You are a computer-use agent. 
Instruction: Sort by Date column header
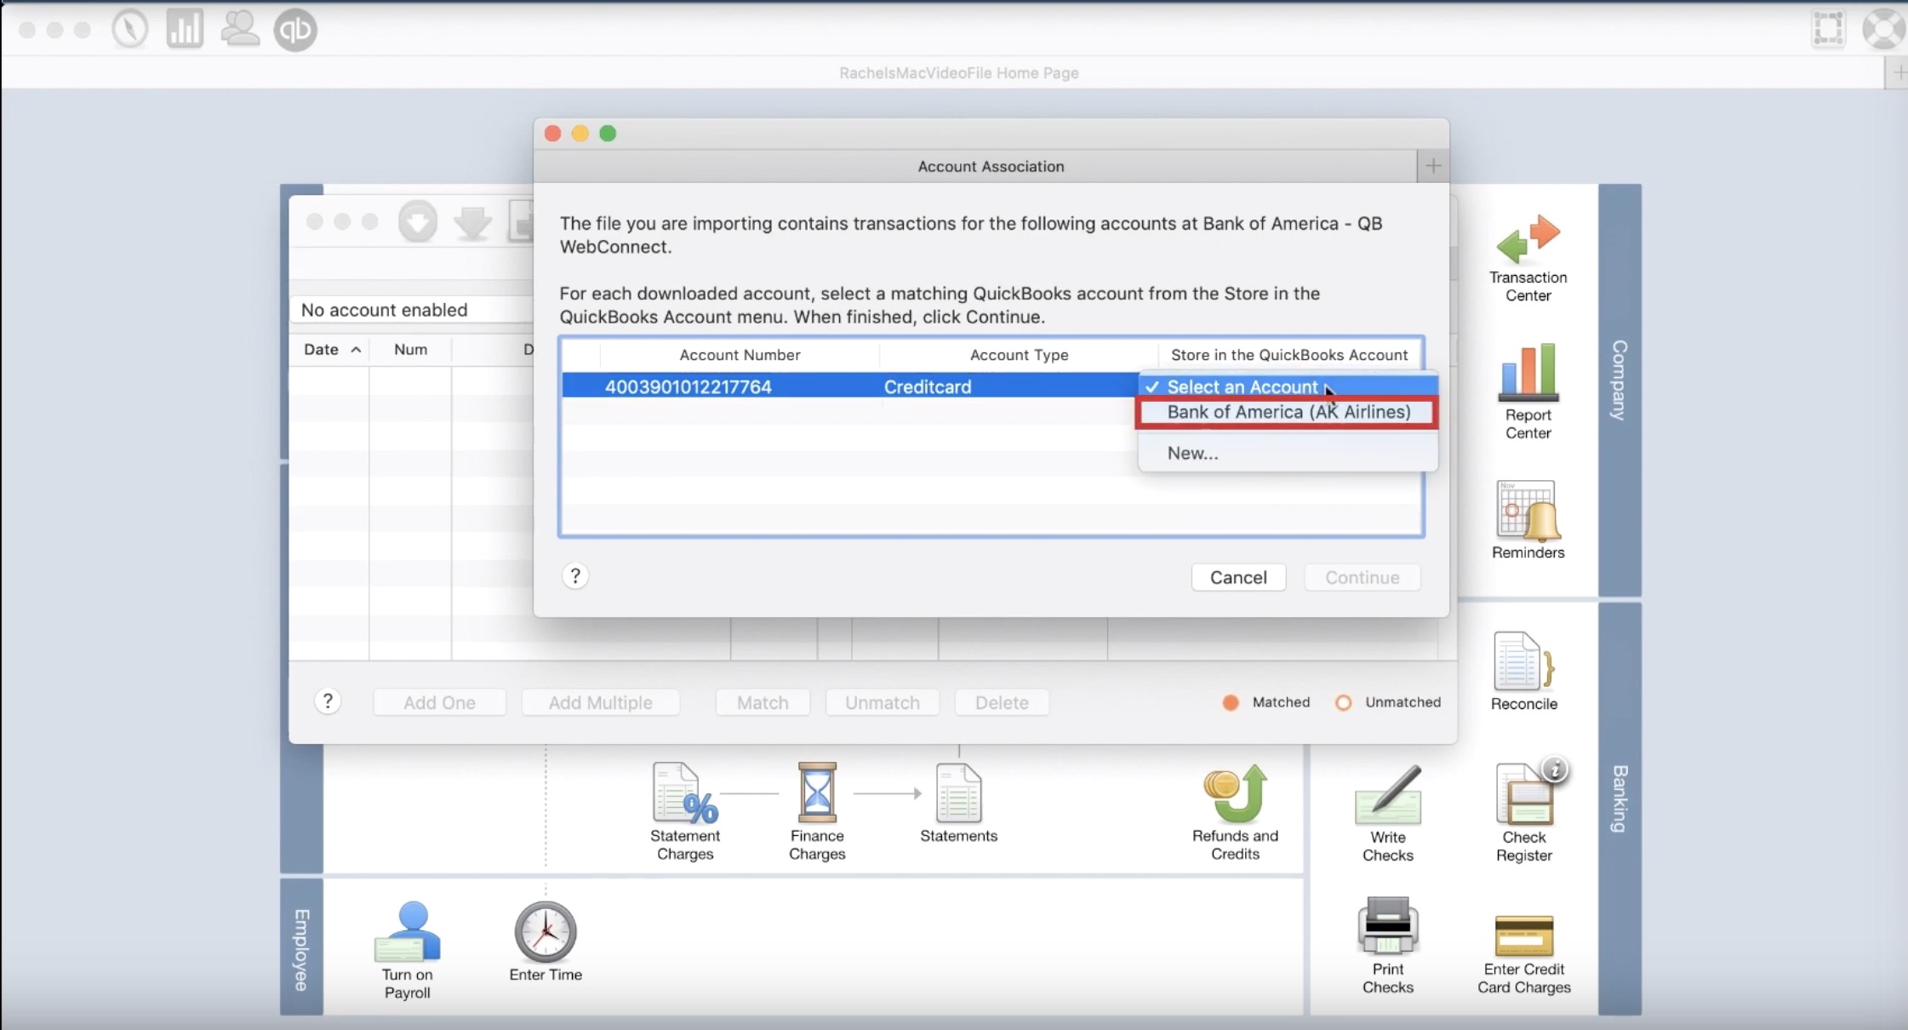(x=329, y=349)
